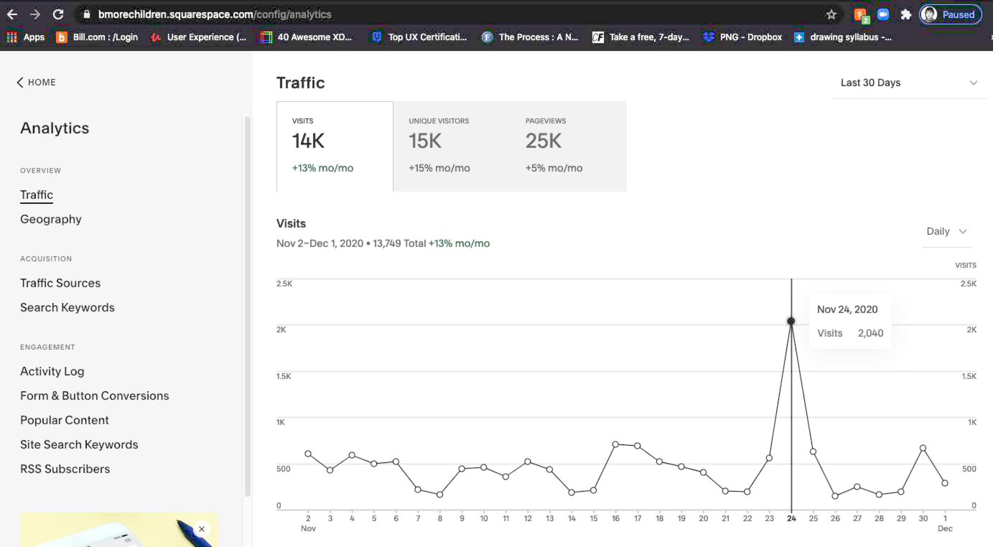Select the Pageviews 25K tab

(x=568, y=146)
